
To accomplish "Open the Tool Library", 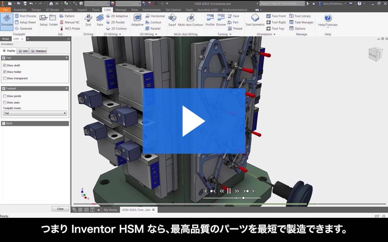I will click(x=300, y=16).
